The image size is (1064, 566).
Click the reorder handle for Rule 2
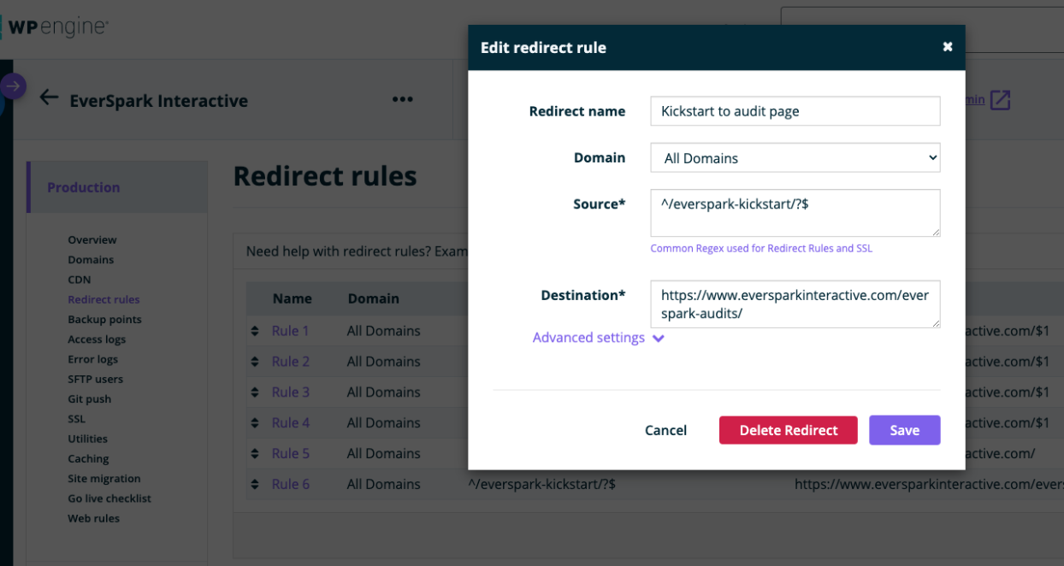coord(254,362)
